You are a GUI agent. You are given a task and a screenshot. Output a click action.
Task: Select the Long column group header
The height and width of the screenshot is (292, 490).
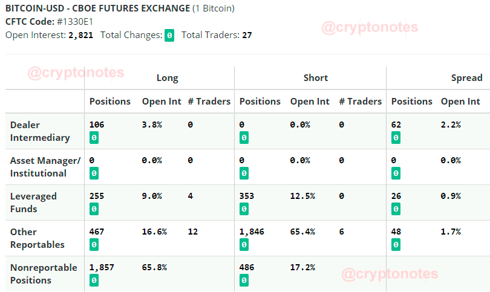click(x=167, y=78)
